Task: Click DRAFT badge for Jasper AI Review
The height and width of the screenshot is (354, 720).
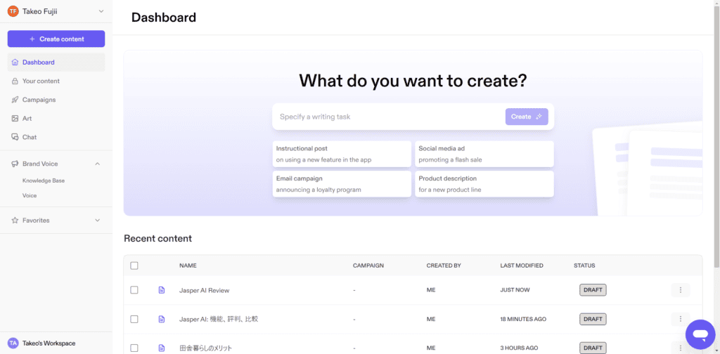Action: tap(593, 290)
